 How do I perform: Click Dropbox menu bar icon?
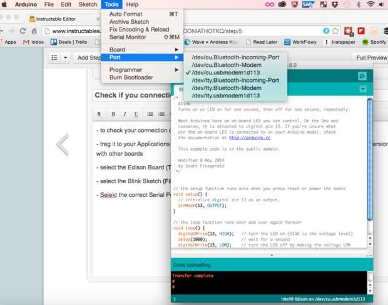point(335,4)
